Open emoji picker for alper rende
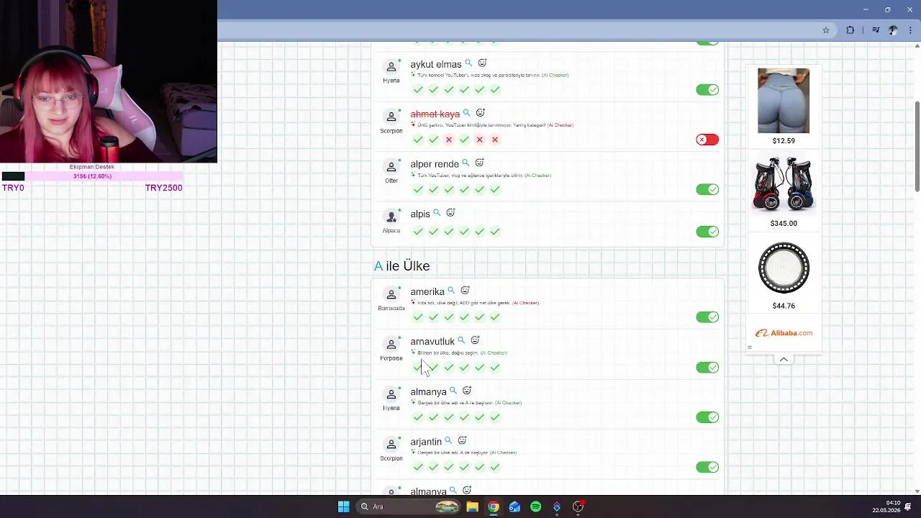This screenshot has width=921, height=518. pos(479,163)
